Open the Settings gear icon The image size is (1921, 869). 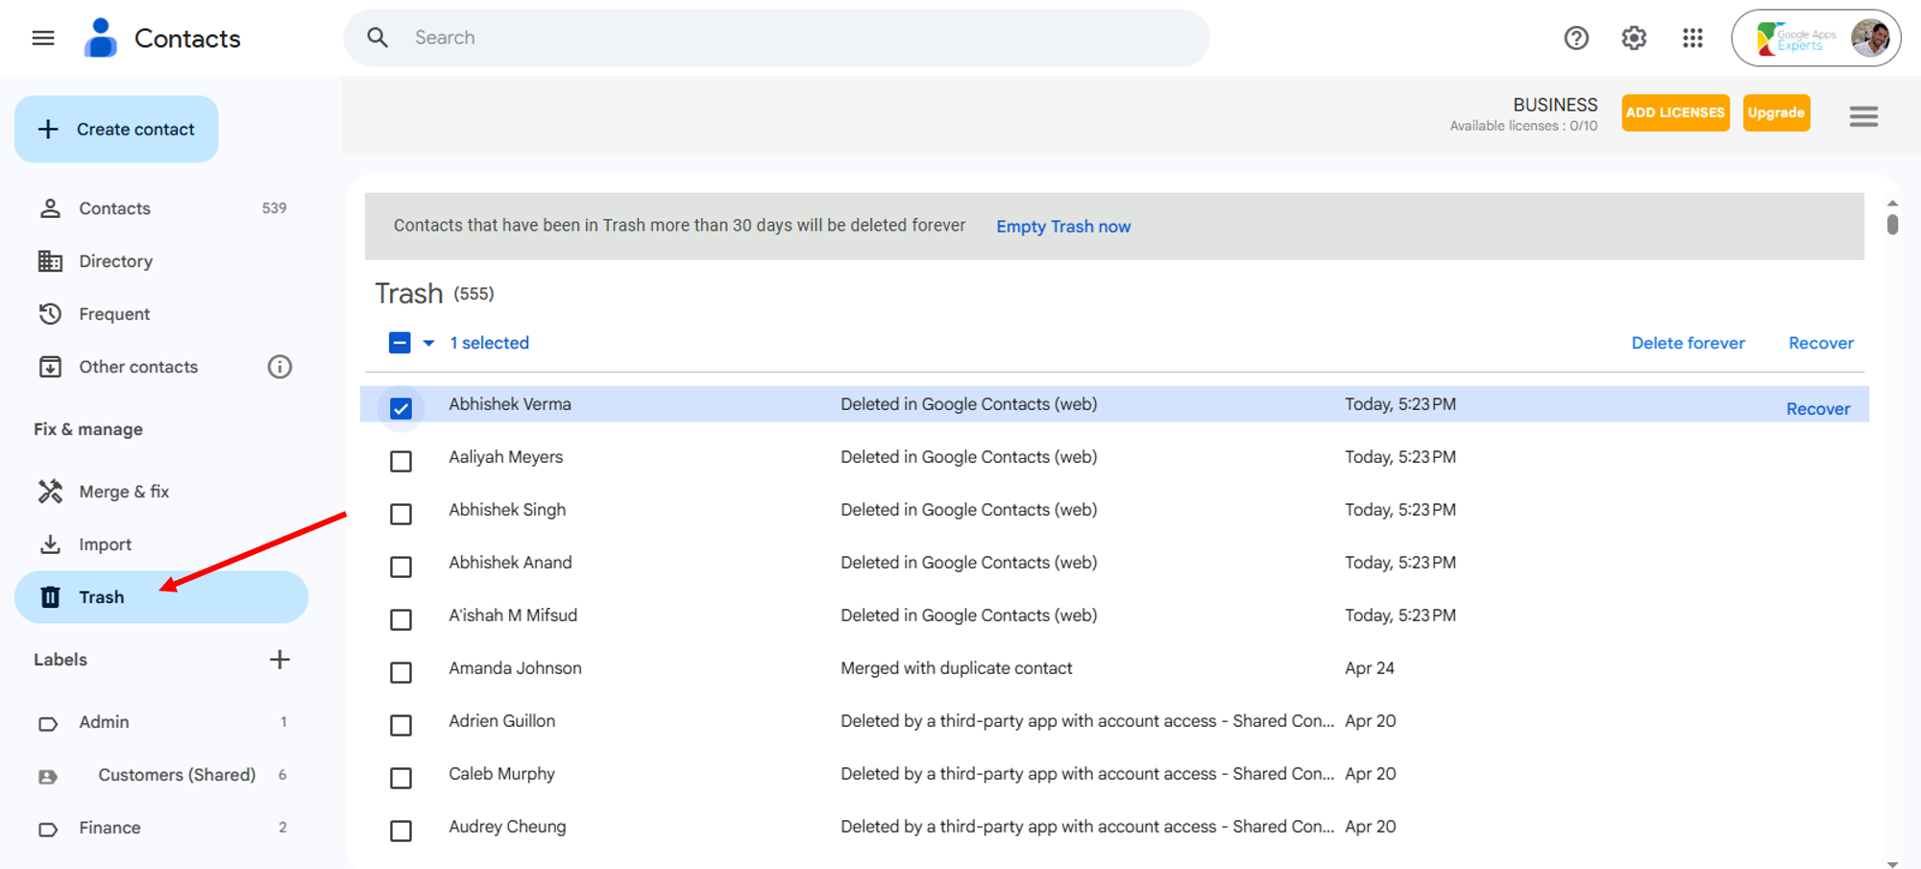click(1634, 38)
